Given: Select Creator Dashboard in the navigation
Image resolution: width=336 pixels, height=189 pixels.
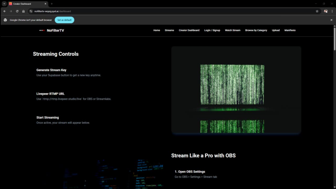Looking at the screenshot, I should [x=189, y=30].
